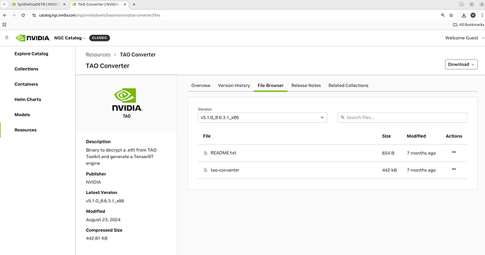Open actions menu for tao-converter file
Screen dimensions: 485x255
(453, 169)
